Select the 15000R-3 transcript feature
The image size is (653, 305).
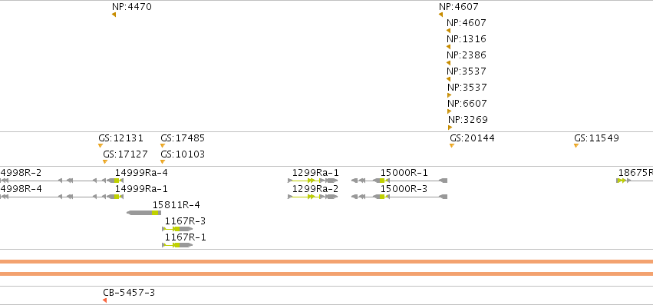[399, 197]
